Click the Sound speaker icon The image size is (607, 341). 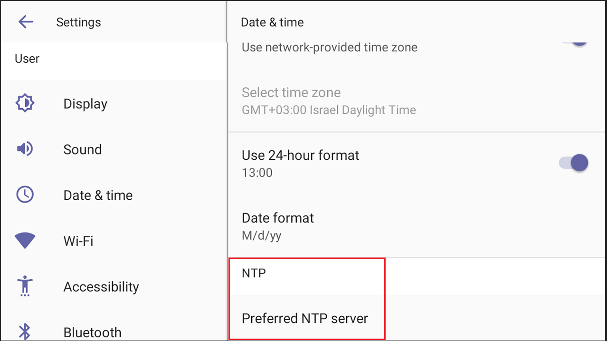coord(25,149)
